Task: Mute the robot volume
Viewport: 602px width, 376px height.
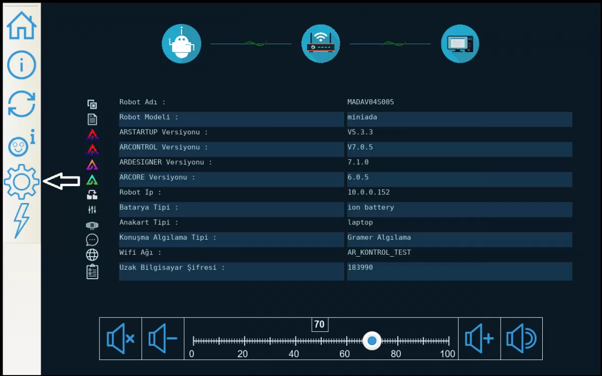Action: tap(120, 339)
